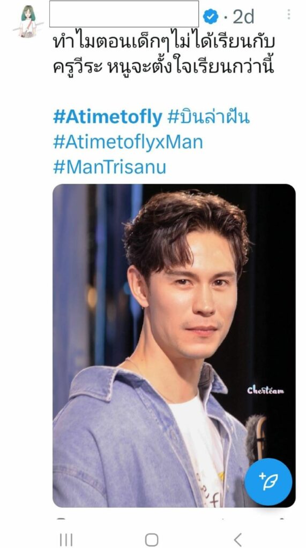Open the three-dot more options menu
The height and width of the screenshot is (548, 306).
pyautogui.click(x=288, y=14)
